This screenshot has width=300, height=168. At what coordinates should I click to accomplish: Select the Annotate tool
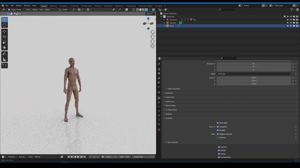[x=4, y=54]
